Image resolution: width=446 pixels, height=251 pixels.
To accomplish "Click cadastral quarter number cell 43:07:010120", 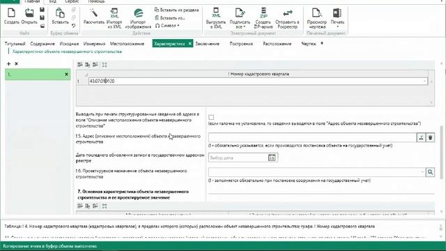I will click(x=258, y=81).
